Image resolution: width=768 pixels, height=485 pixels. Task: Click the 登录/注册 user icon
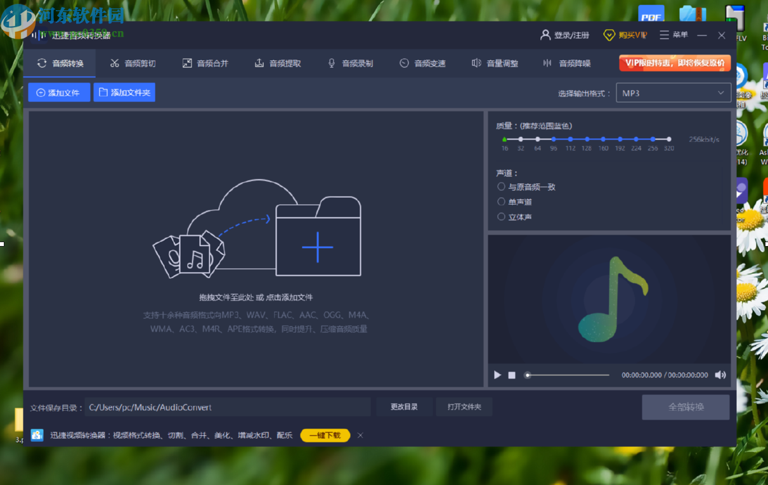545,36
